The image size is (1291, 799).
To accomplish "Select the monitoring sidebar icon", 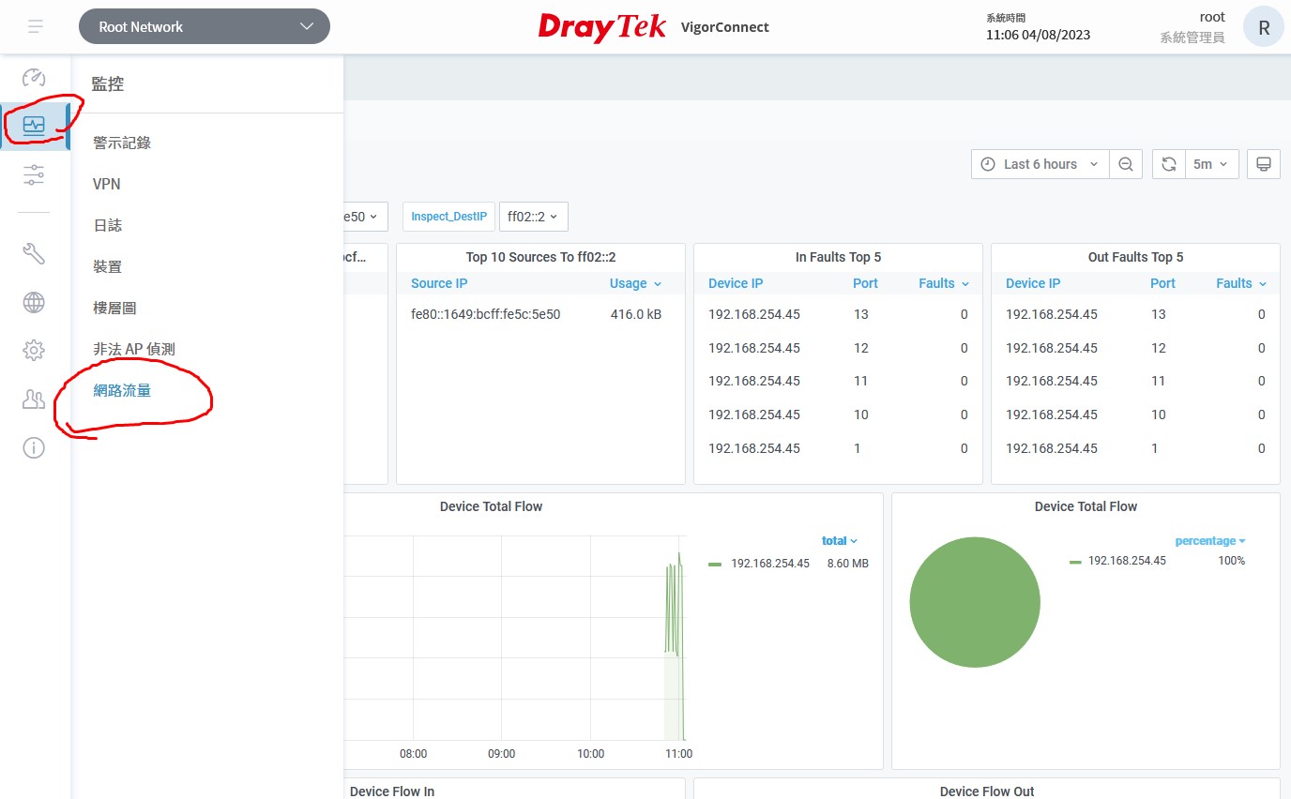I will (34, 126).
